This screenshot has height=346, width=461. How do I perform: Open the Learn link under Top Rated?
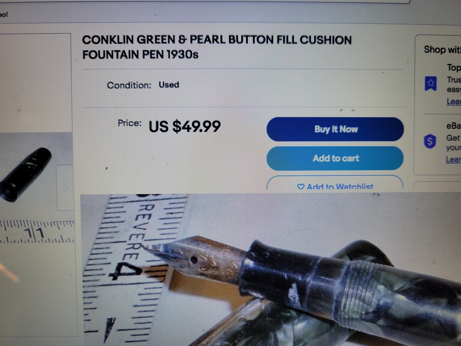[454, 101]
